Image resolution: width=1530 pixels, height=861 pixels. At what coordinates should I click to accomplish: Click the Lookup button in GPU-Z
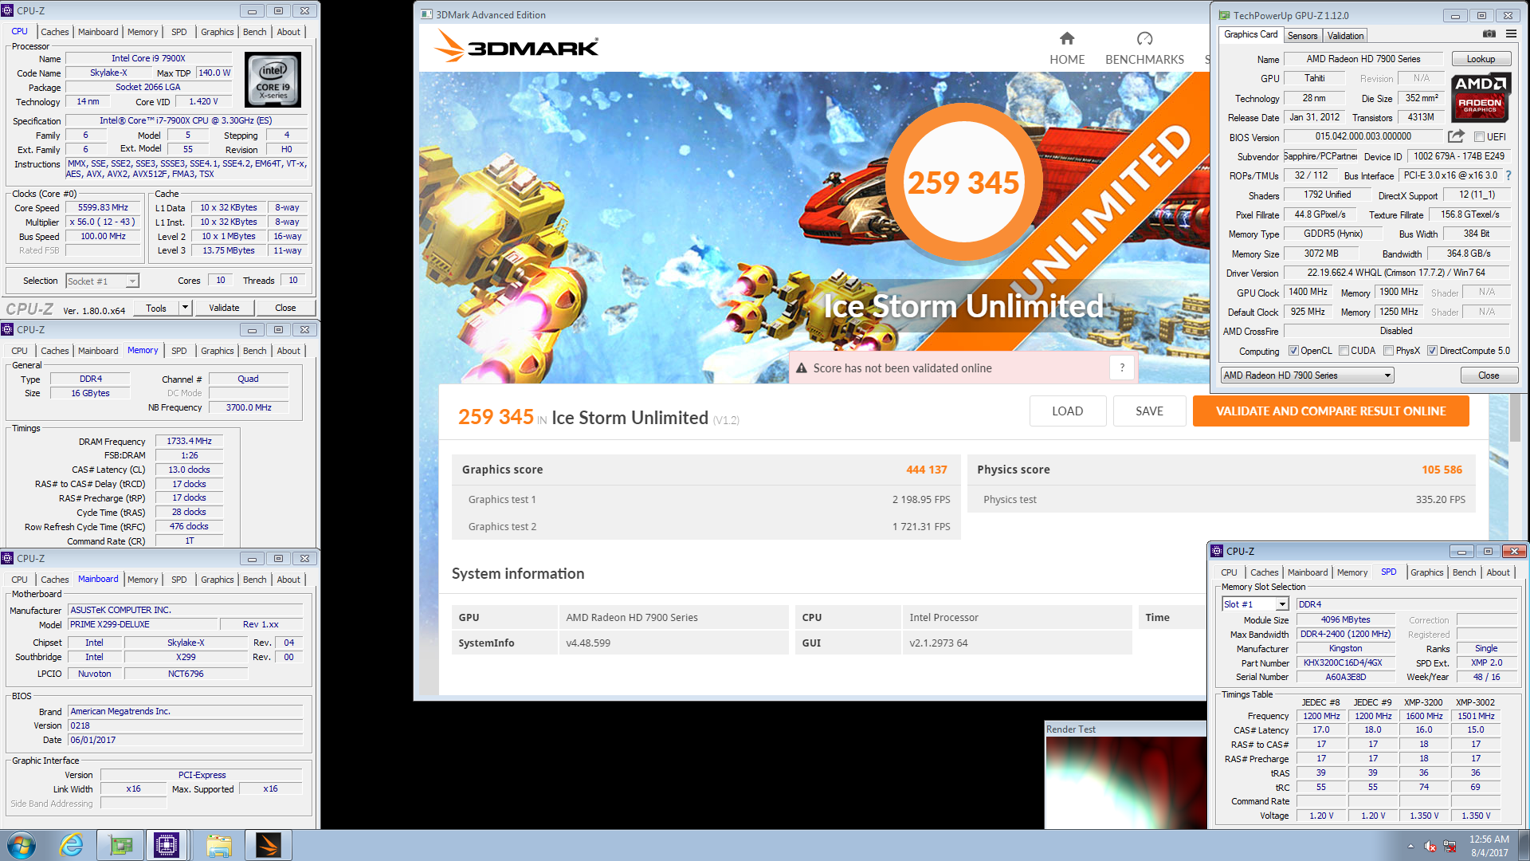1481,59
